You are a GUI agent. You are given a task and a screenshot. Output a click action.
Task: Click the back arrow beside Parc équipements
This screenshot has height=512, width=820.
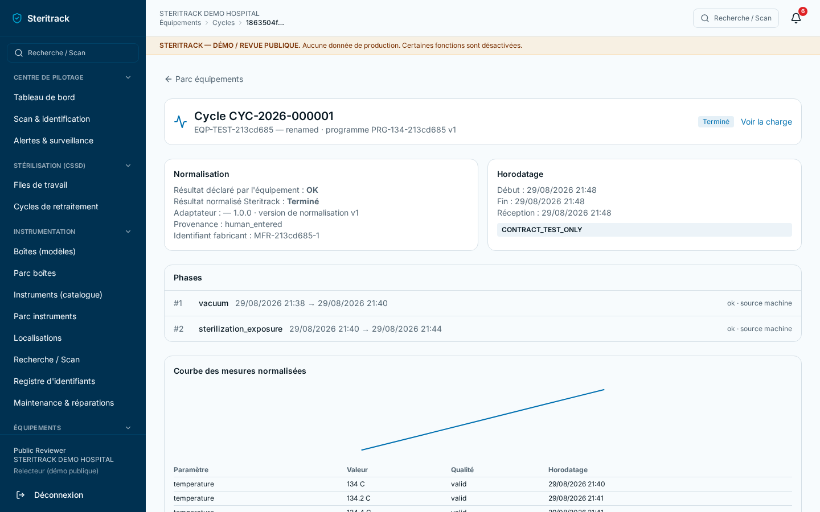point(169,79)
